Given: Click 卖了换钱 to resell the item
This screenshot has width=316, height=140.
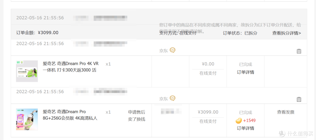Looking at the screenshot, I should coord(136,119).
